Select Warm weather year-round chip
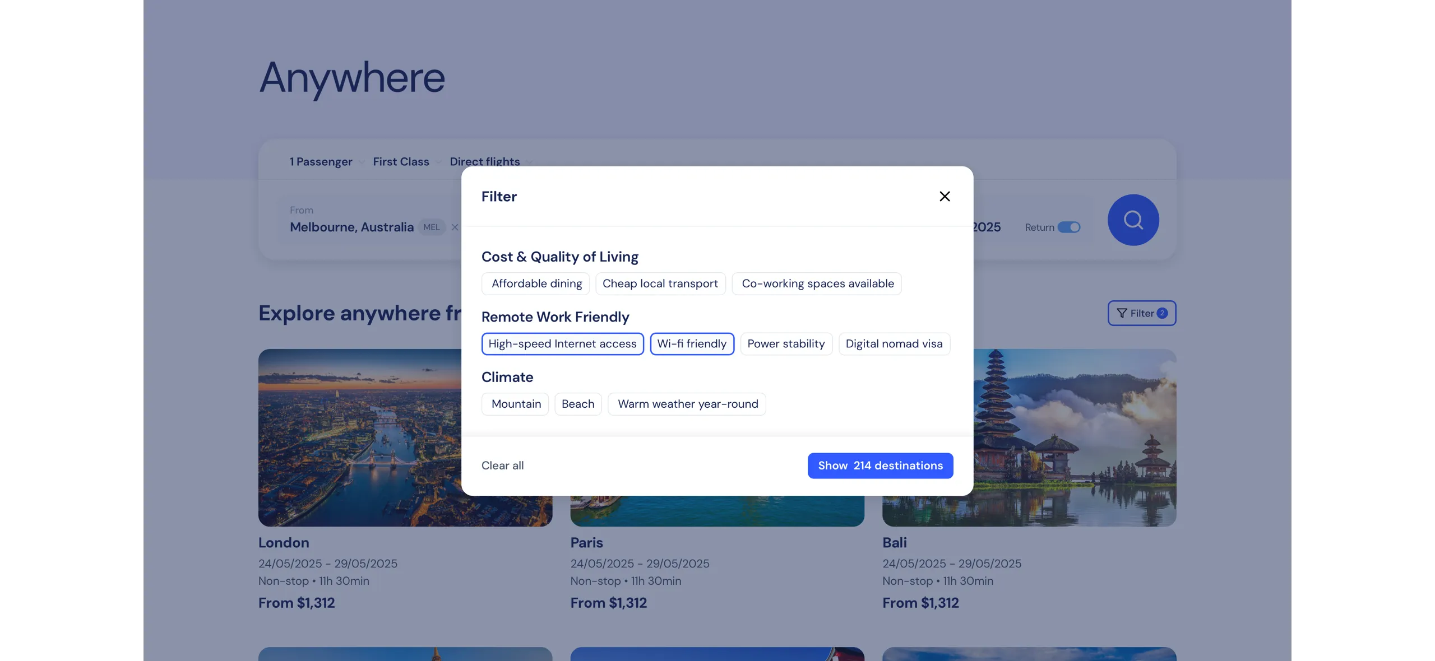 [687, 404]
